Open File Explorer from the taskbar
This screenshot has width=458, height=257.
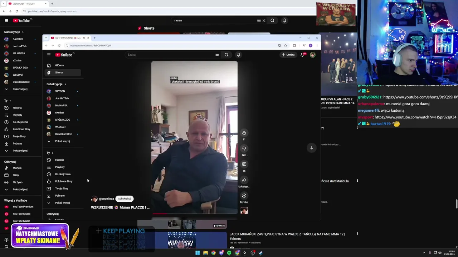(x=205, y=253)
